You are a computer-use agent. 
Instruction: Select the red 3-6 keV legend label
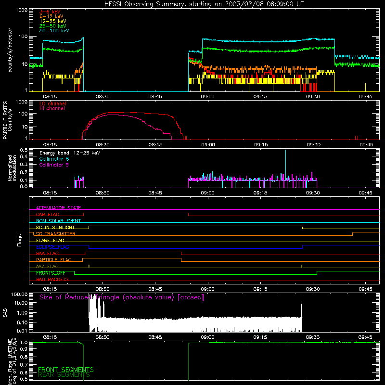[x=50, y=12]
